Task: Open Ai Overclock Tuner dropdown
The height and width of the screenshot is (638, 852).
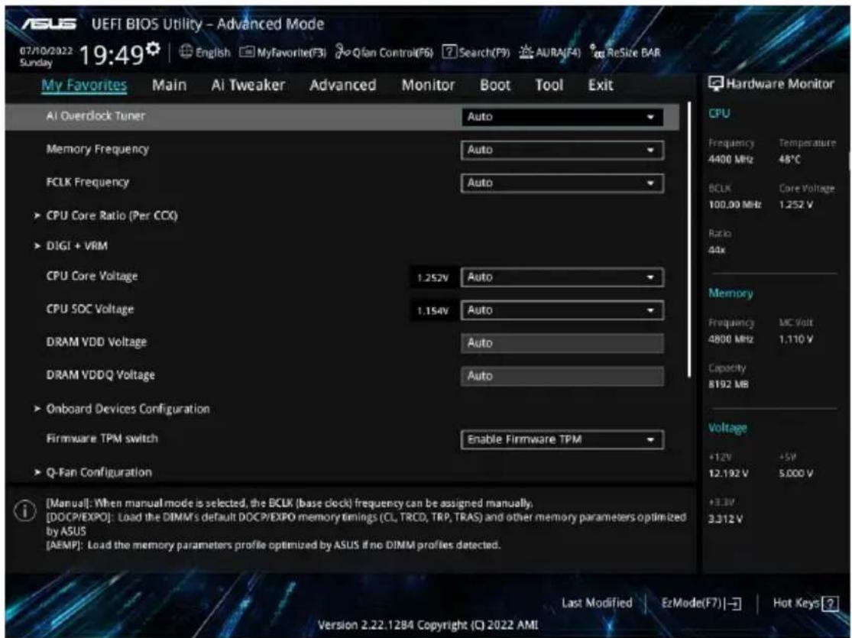Action: [562, 117]
